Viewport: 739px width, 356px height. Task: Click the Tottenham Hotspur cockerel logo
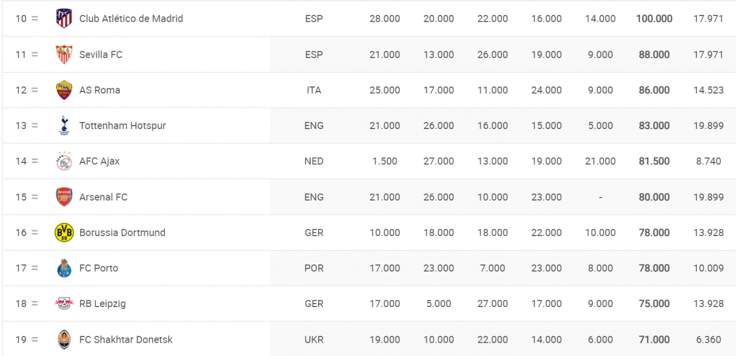(64, 126)
